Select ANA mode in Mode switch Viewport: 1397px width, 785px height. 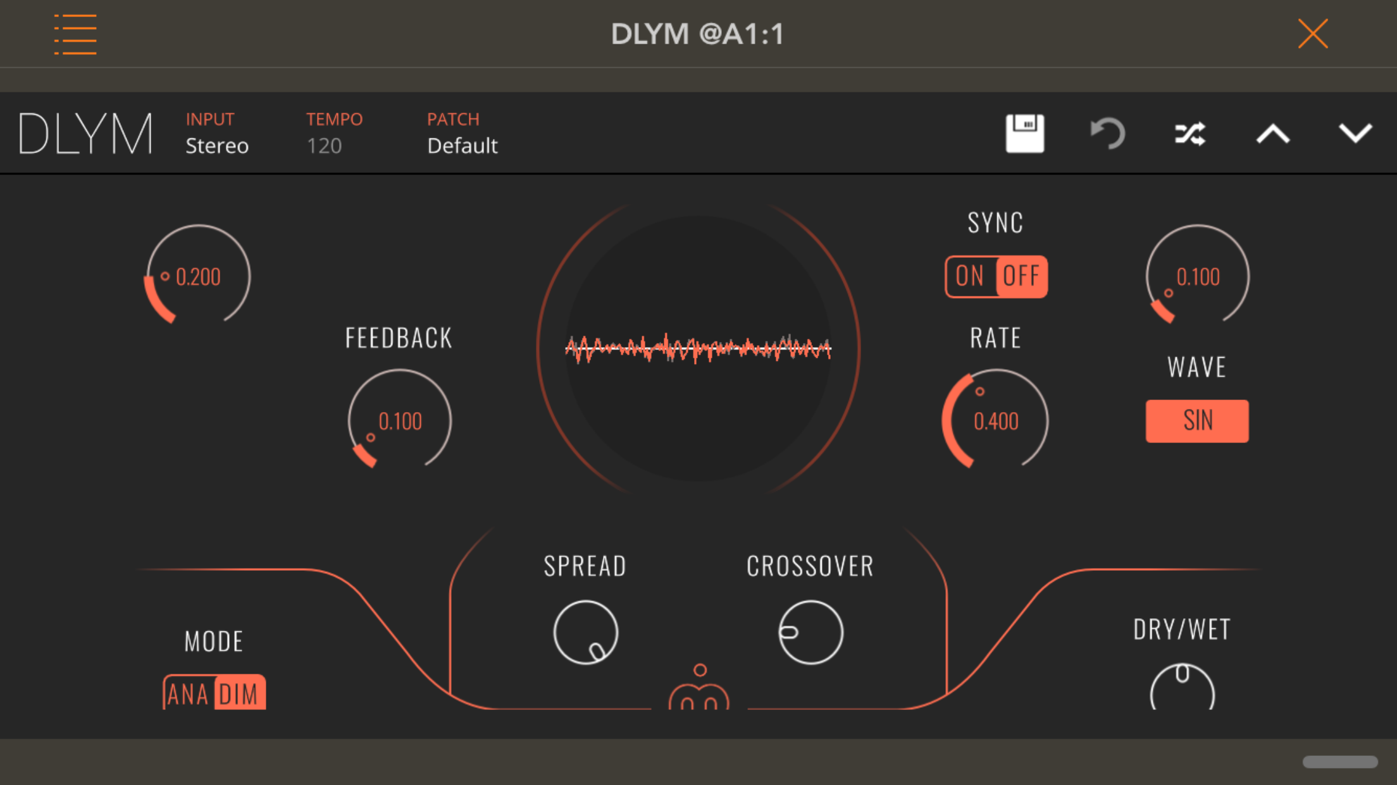point(188,694)
